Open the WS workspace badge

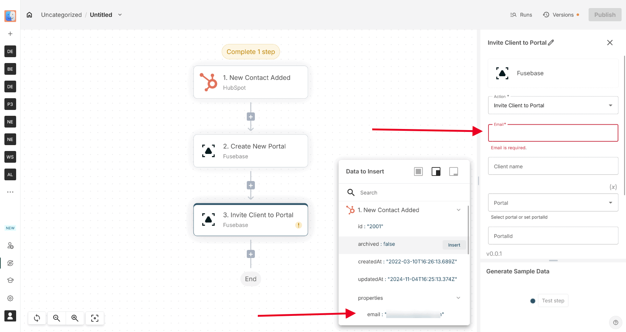10,157
